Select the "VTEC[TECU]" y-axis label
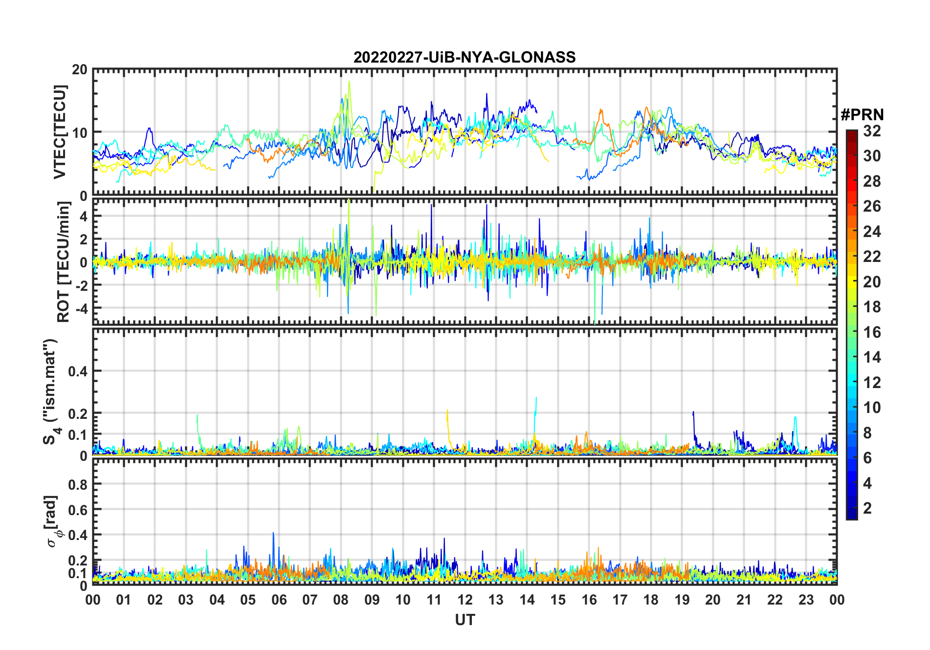930x650 pixels. point(60,132)
